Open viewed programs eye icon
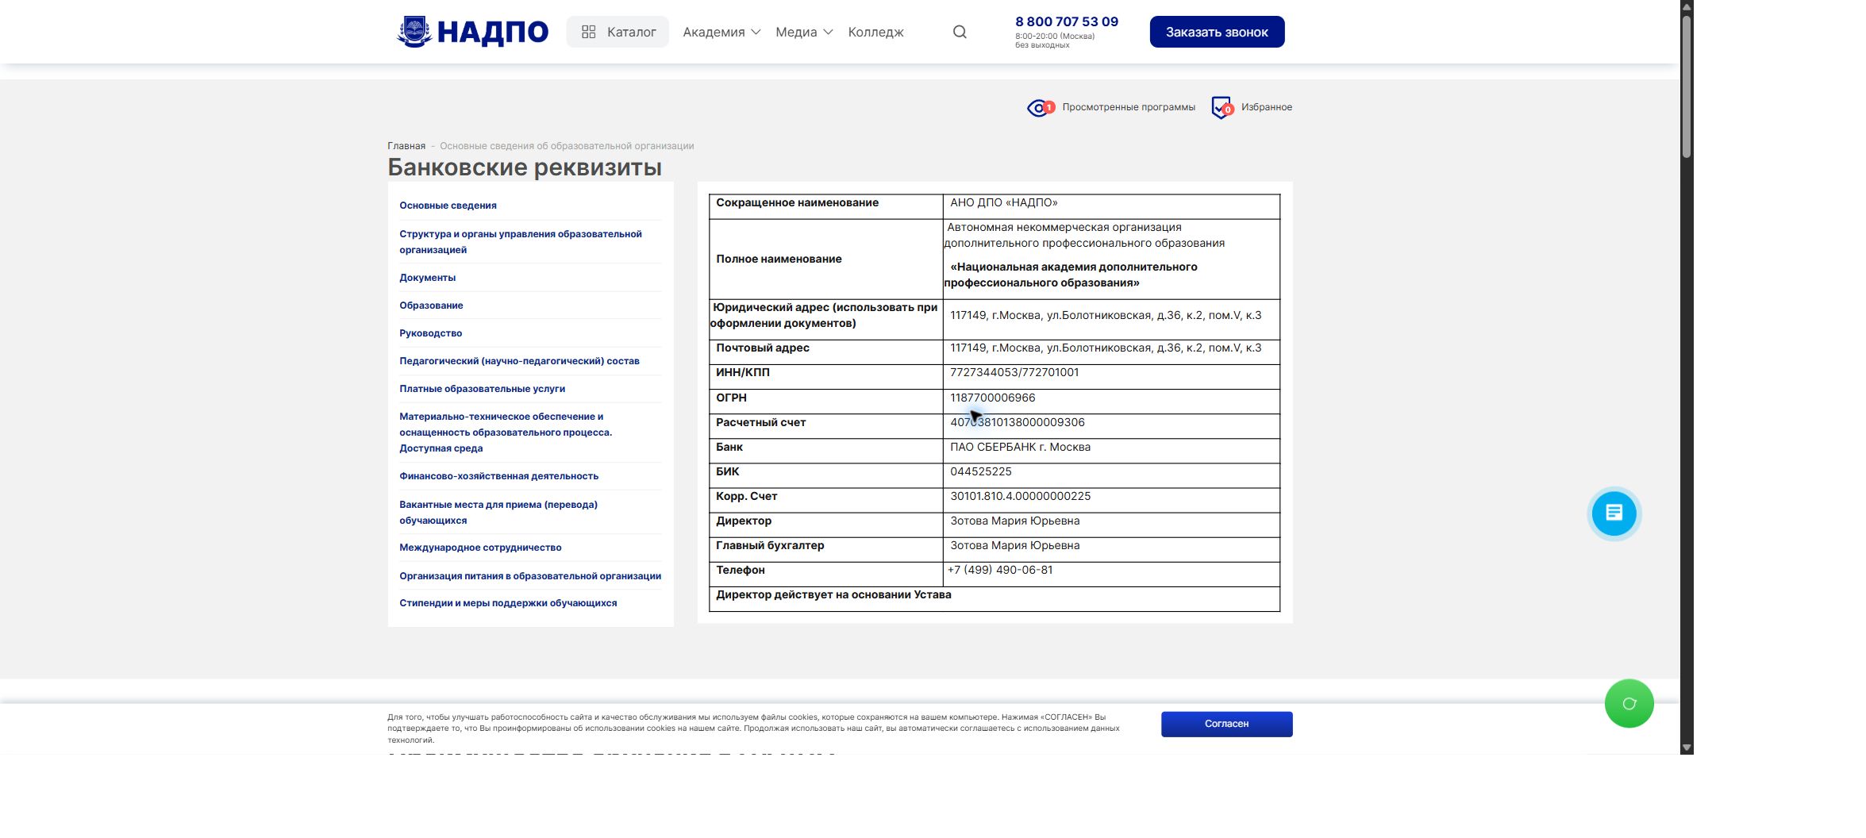The width and height of the screenshot is (1866, 838). [x=1040, y=107]
